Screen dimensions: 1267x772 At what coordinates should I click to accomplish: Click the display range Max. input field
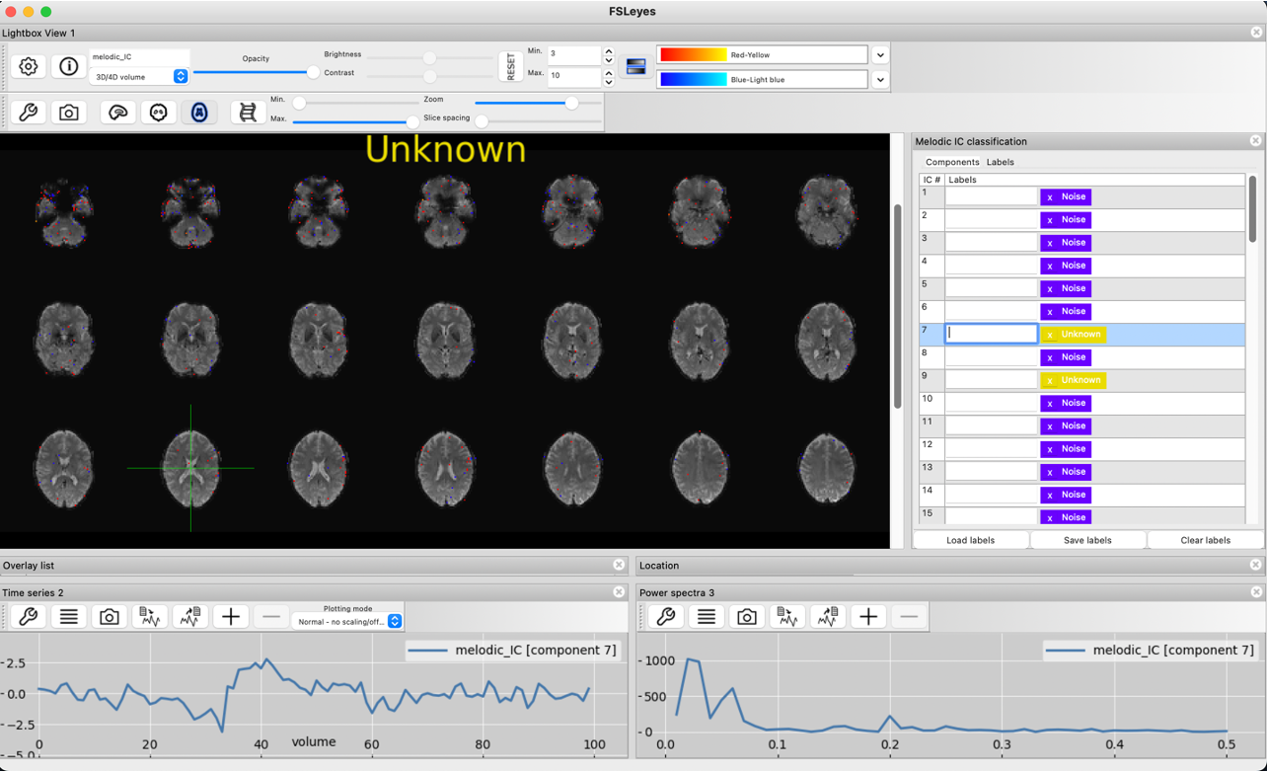click(574, 76)
